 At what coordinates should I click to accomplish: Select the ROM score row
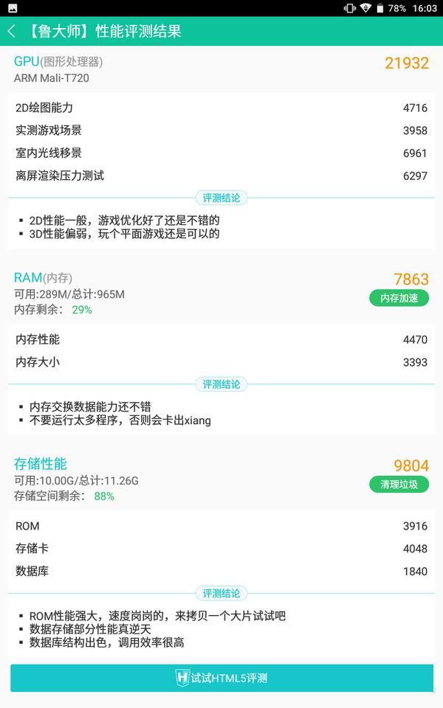point(221,526)
